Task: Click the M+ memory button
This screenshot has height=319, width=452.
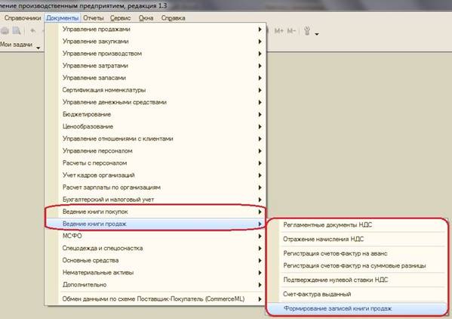Action: pyautogui.click(x=278, y=30)
